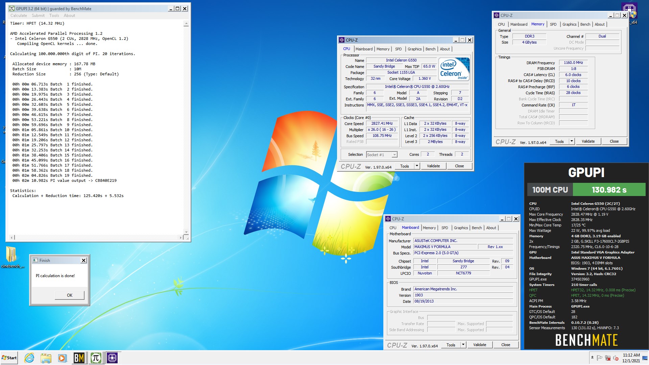Viewport: 649px width, 365px height.
Task: Select Bench tab in Memory CPU-Z window
Action: pos(585,24)
